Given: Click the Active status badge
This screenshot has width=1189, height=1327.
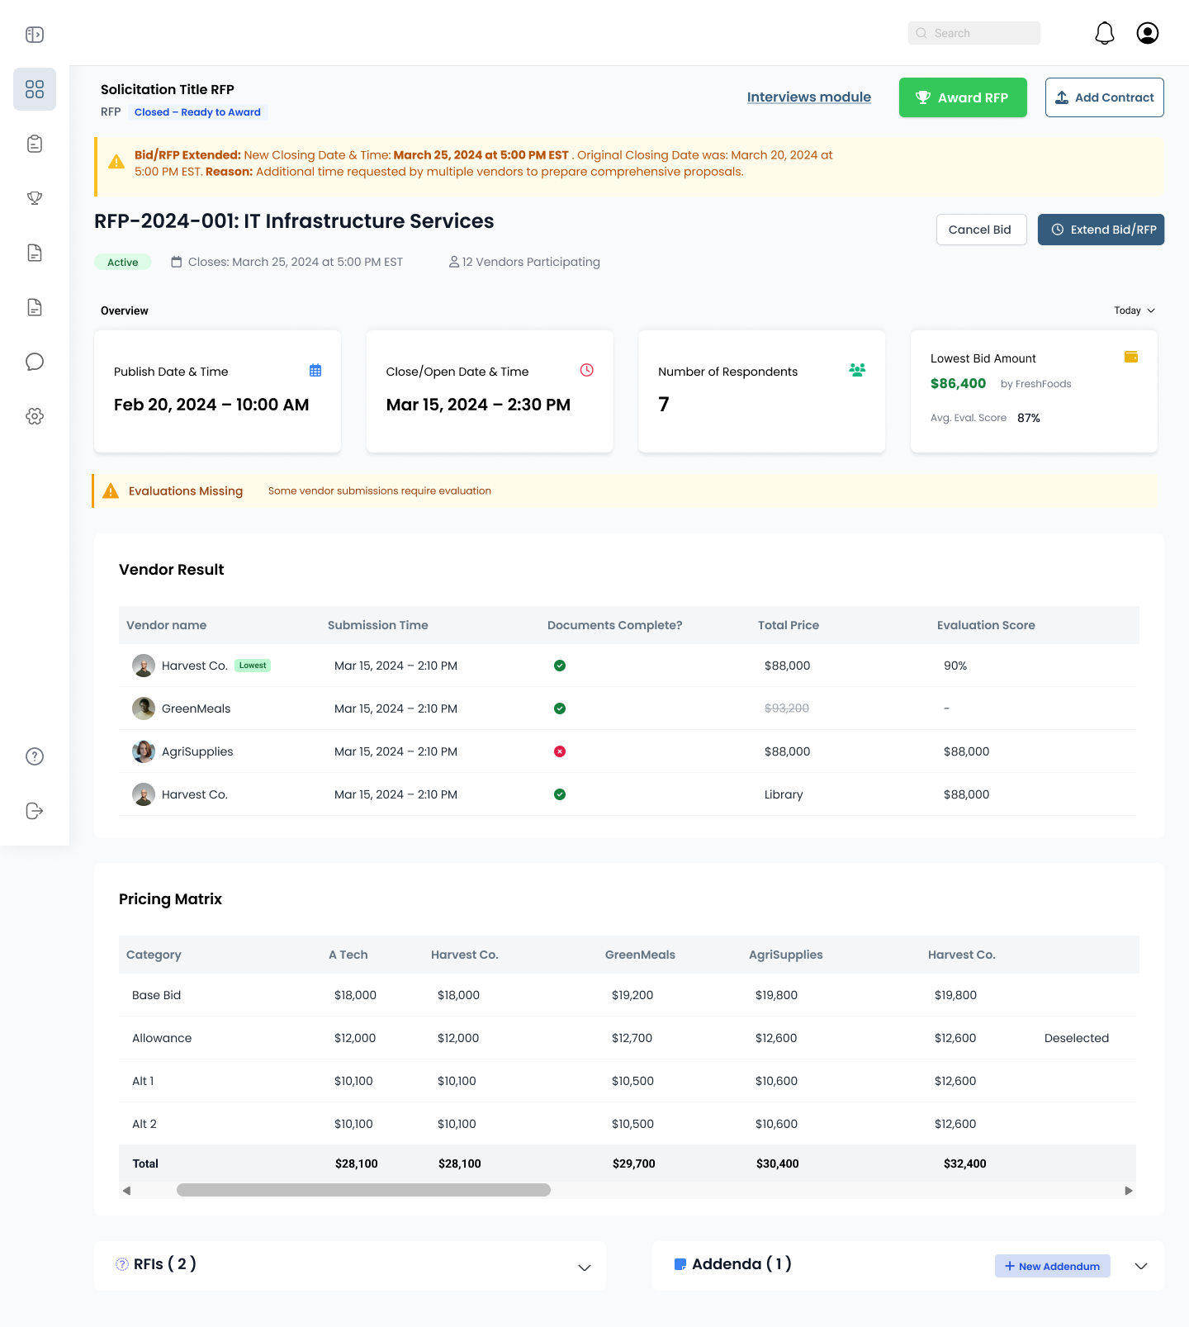Looking at the screenshot, I should [123, 262].
